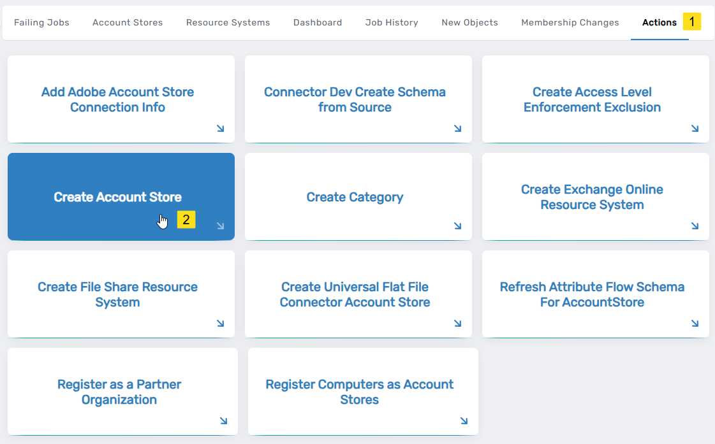Select the Actions tab

(x=659, y=22)
